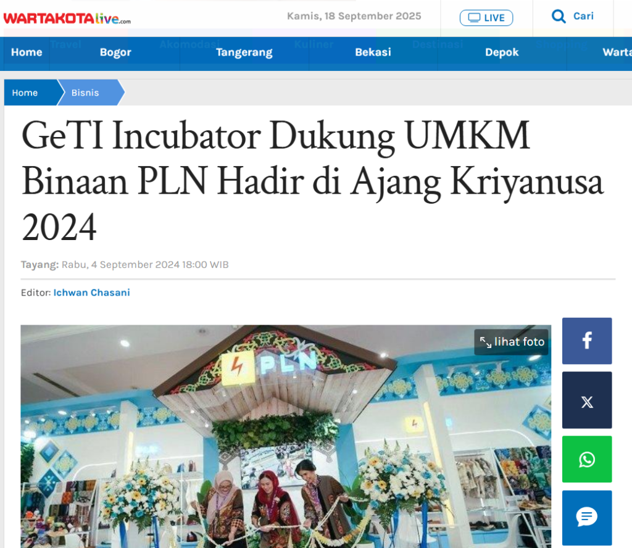The image size is (632, 548).
Task: Navigate to the Depok section
Action: coord(502,52)
